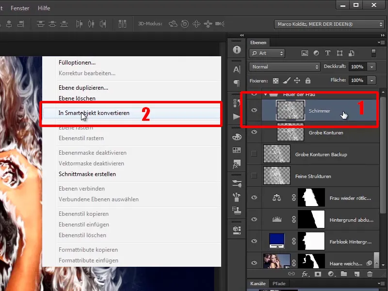
Task: Click the Auto-Align Layers icon
Action: 122,24
